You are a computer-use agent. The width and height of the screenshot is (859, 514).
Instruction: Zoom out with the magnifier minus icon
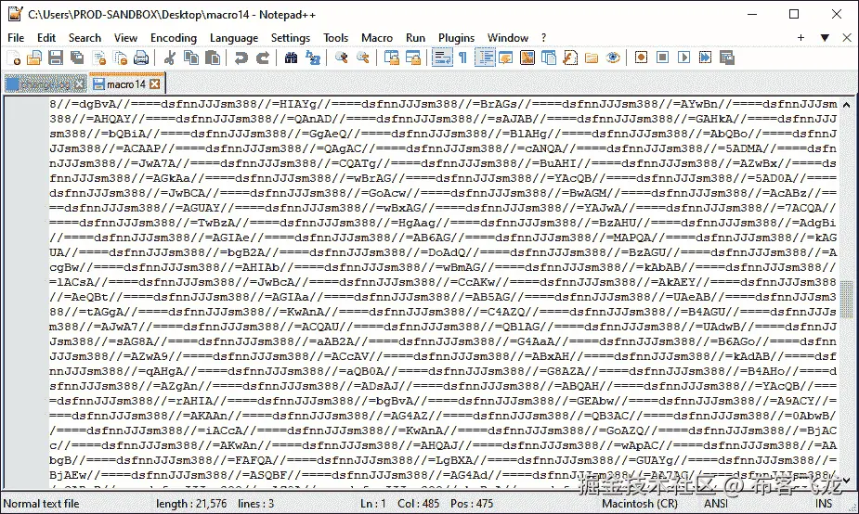coord(363,58)
